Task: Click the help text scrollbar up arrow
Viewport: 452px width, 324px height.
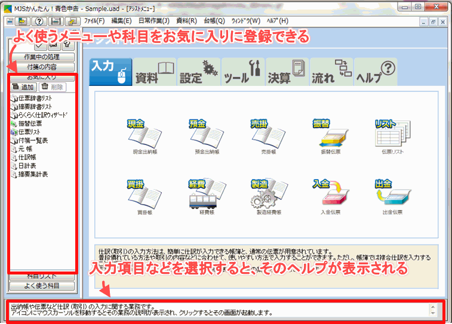Action: click(433, 307)
